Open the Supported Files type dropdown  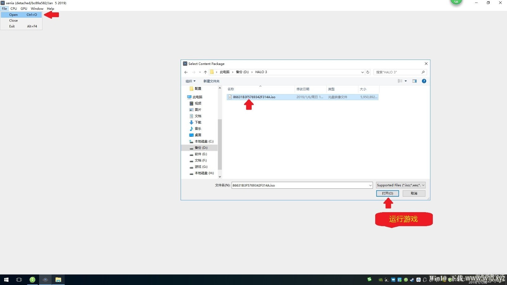[401, 185]
